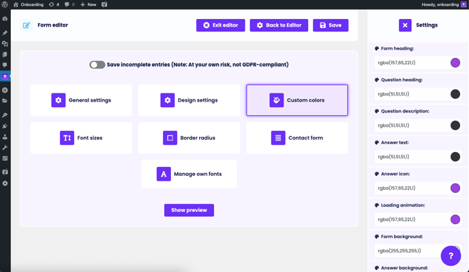Click the Settings panel title text
The image size is (469, 272).
(427, 25)
